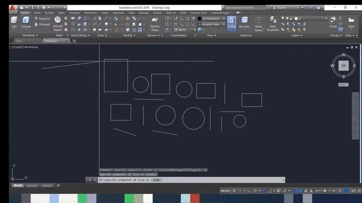Toggle MODEL space button in status bar
362x203 pixels.
click(225, 191)
